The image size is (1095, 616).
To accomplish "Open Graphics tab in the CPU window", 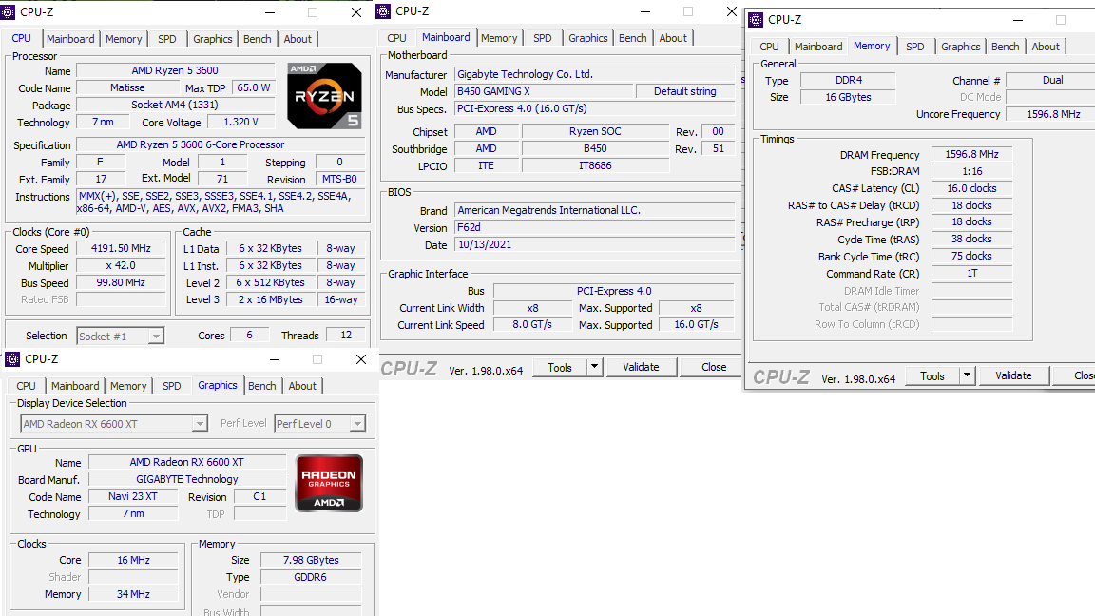I will point(212,39).
